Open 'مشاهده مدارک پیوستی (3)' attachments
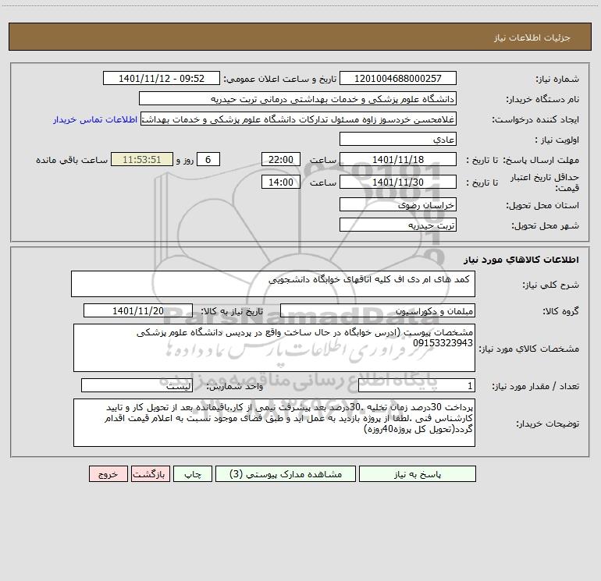This screenshot has width=601, height=581. (286, 474)
